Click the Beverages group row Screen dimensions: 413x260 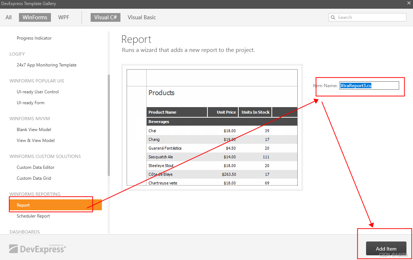tap(222, 122)
